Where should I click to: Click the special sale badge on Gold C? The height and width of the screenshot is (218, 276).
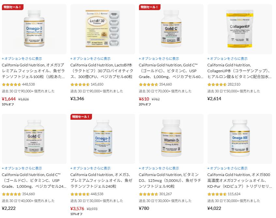tap(150, 7)
